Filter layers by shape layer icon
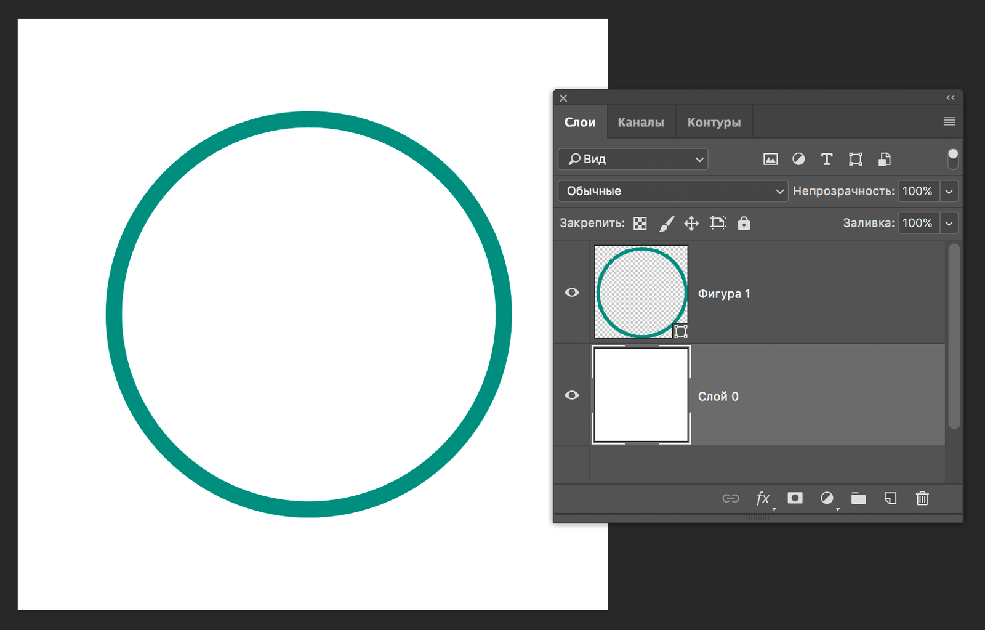Image resolution: width=985 pixels, height=630 pixels. [855, 160]
